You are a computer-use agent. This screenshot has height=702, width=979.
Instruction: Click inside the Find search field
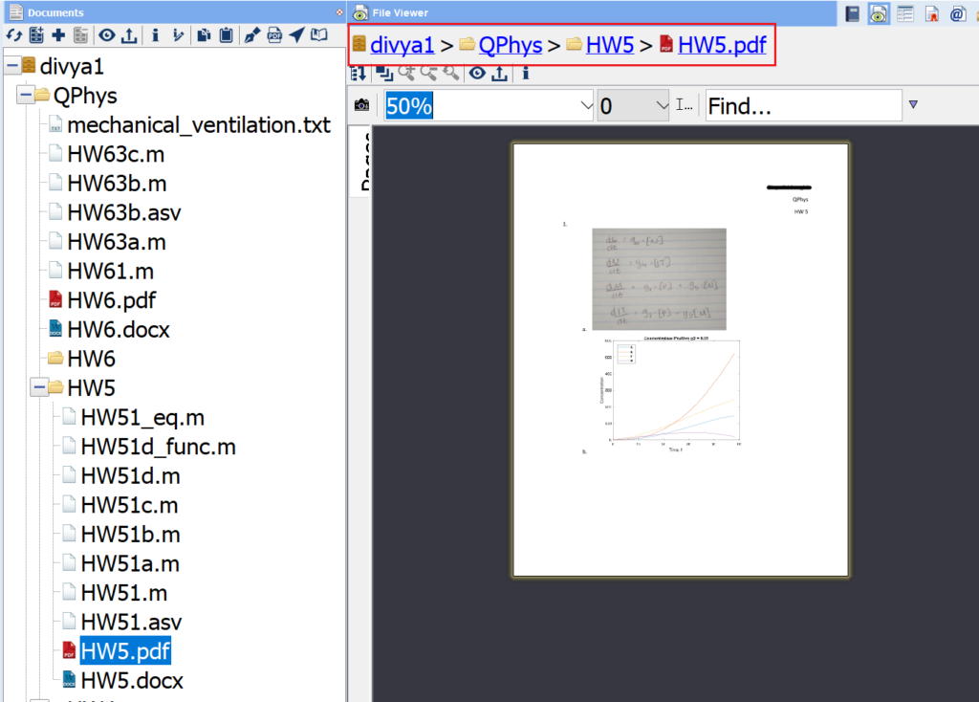point(801,106)
